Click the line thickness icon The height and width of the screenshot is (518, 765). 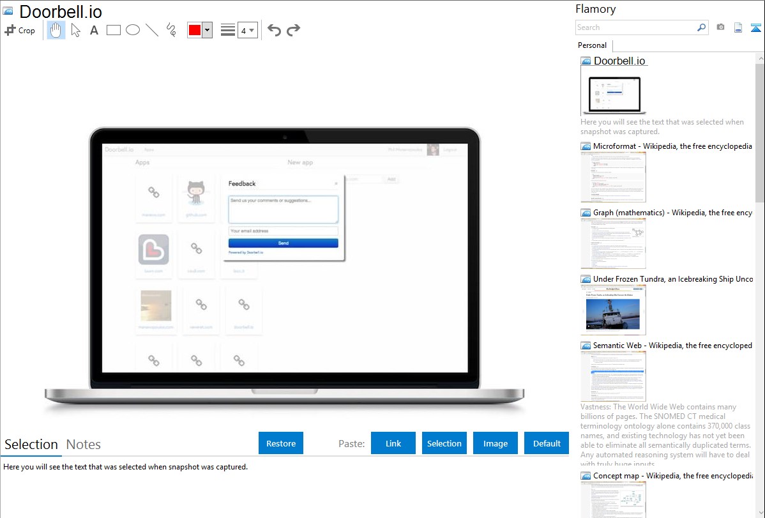(x=228, y=30)
